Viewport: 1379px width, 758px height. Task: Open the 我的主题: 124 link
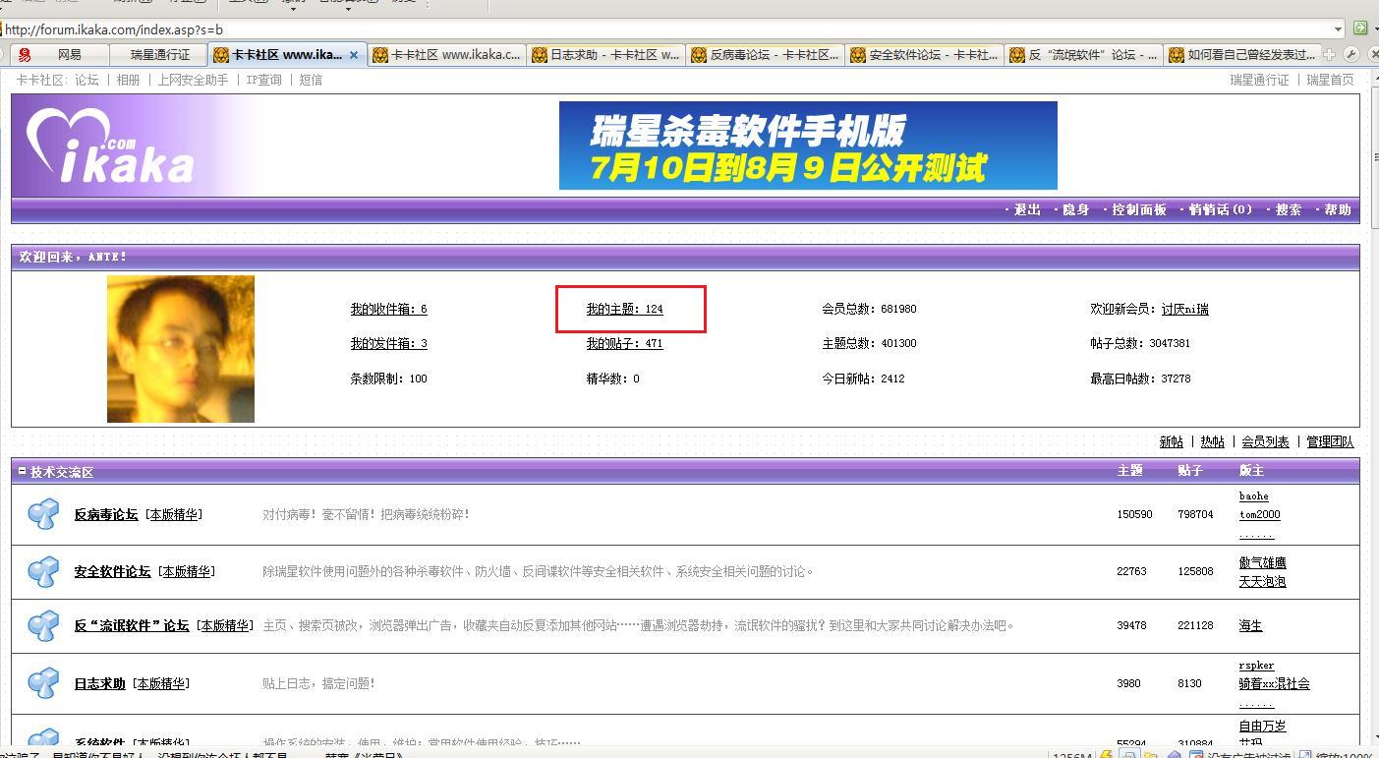[625, 309]
